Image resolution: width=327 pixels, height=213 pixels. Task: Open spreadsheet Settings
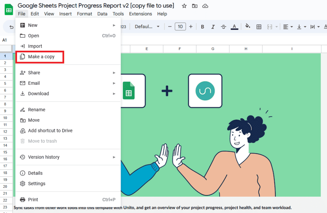[35, 183]
